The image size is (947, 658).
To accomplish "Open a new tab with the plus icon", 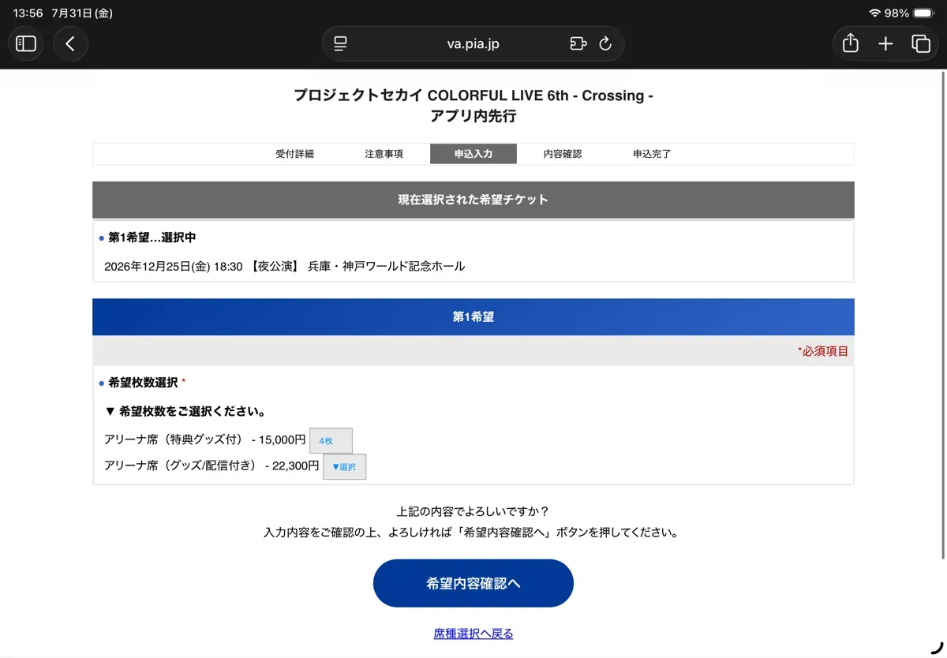I will coord(885,43).
